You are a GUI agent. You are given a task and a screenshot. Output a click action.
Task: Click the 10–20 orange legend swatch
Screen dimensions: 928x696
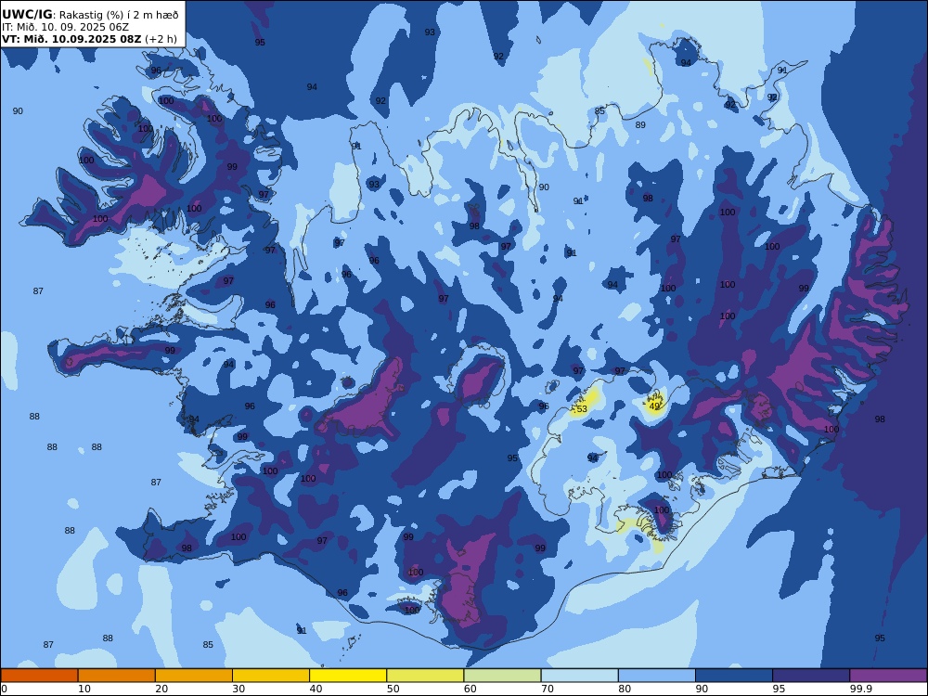117,676
